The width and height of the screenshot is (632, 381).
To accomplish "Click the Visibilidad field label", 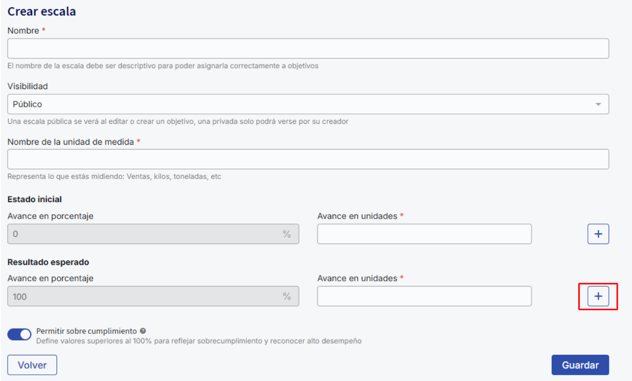I will [28, 86].
